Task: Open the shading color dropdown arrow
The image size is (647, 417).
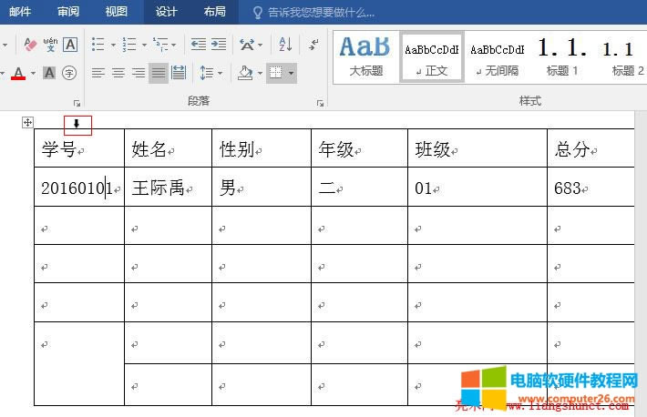Action: pos(260,74)
